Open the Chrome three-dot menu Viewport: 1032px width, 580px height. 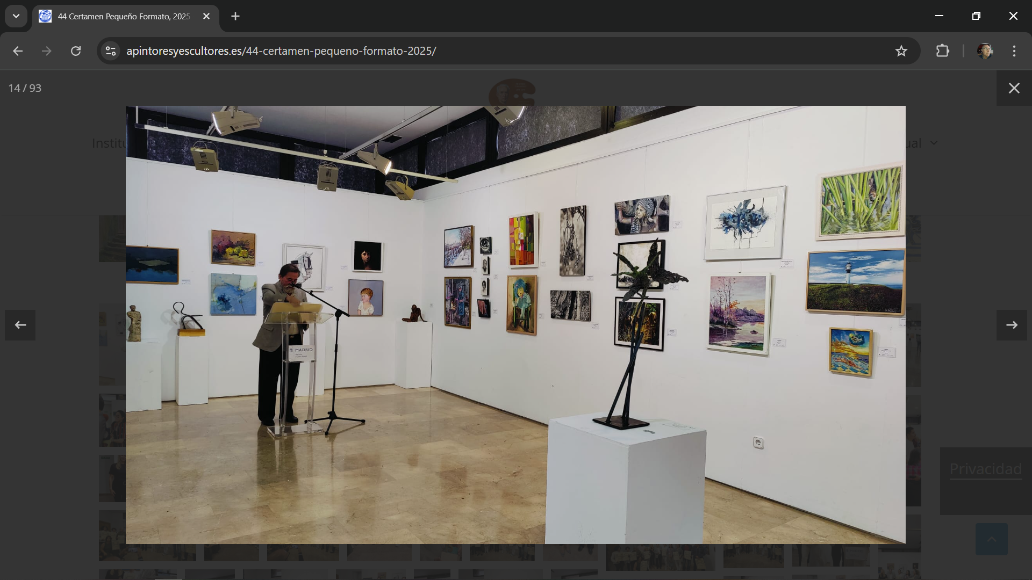1014,51
